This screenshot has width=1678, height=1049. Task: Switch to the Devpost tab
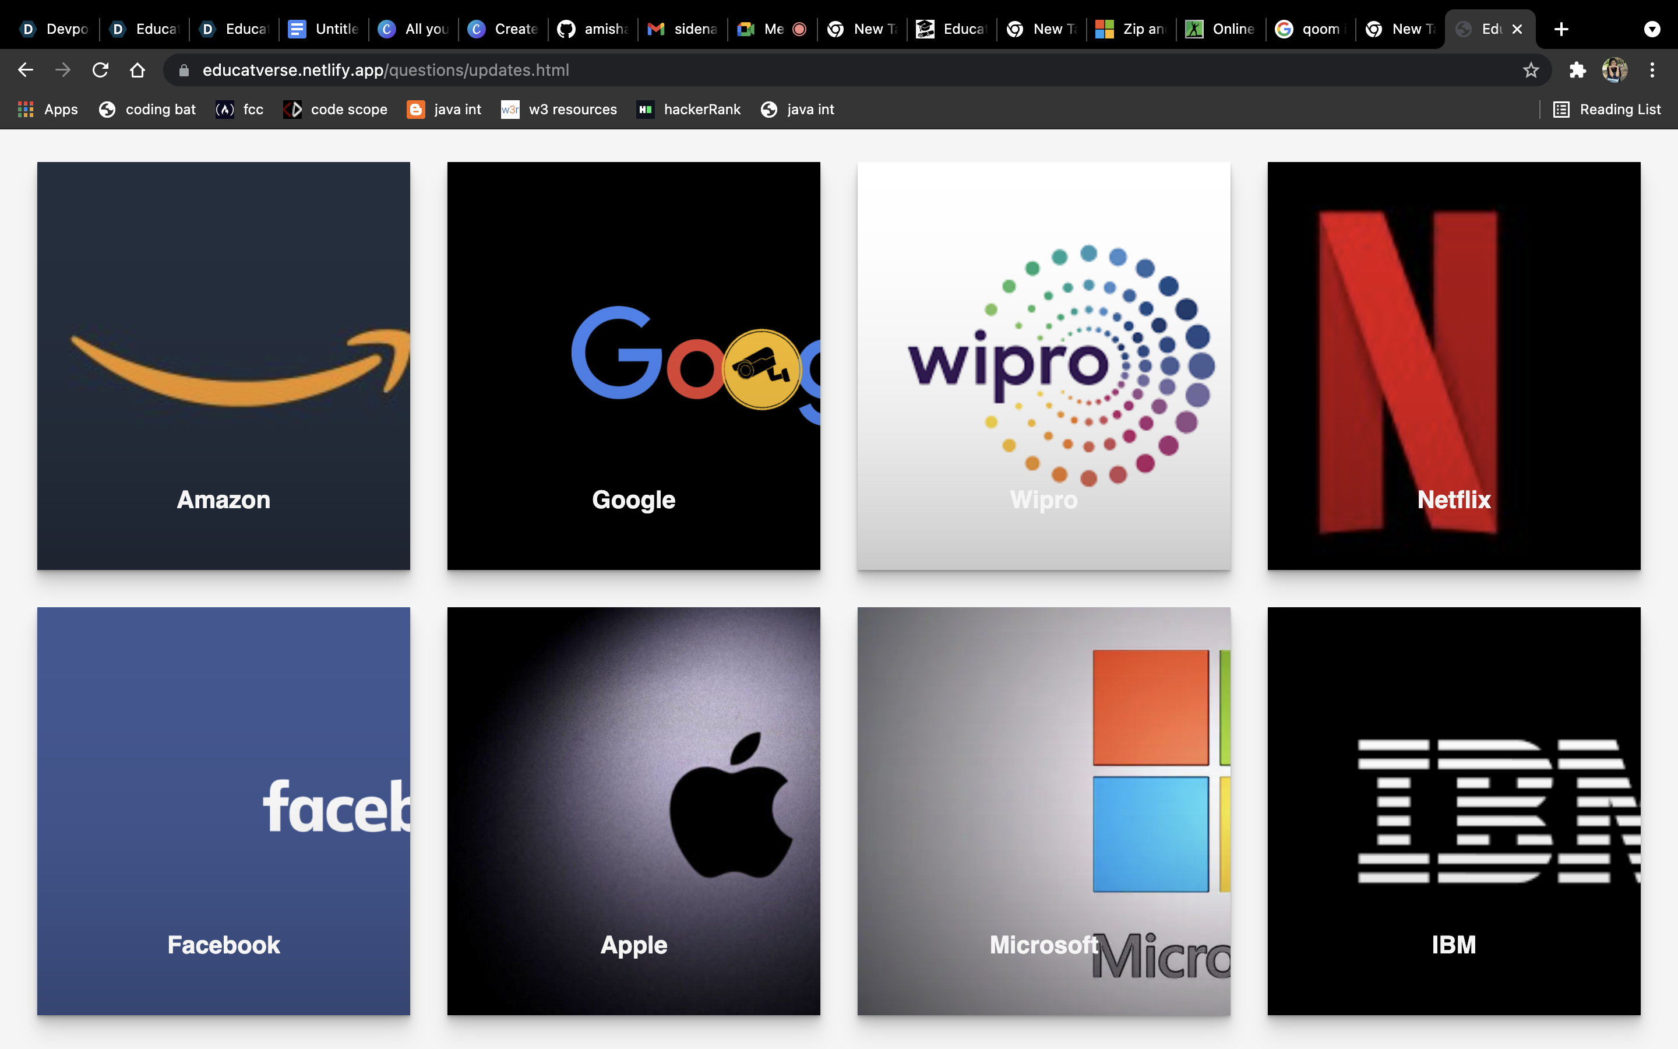click(55, 29)
